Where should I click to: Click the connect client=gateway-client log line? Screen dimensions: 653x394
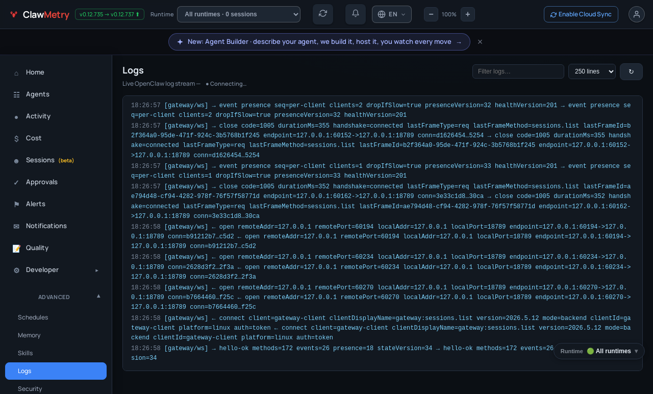[381, 328]
